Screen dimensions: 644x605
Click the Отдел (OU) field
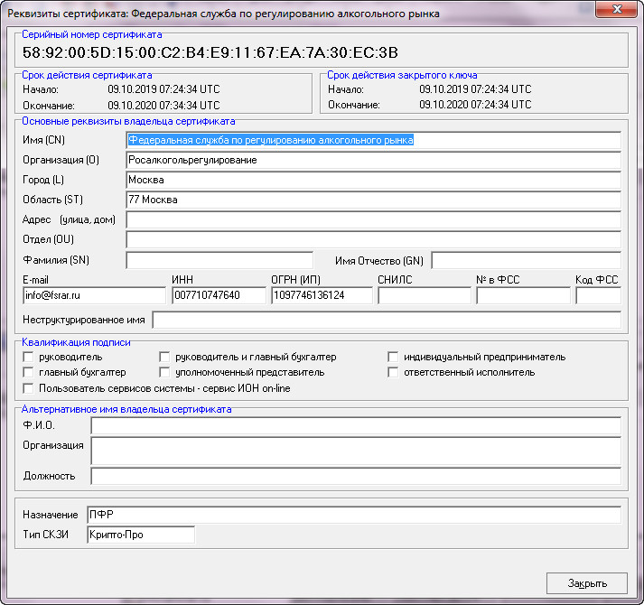click(373, 239)
